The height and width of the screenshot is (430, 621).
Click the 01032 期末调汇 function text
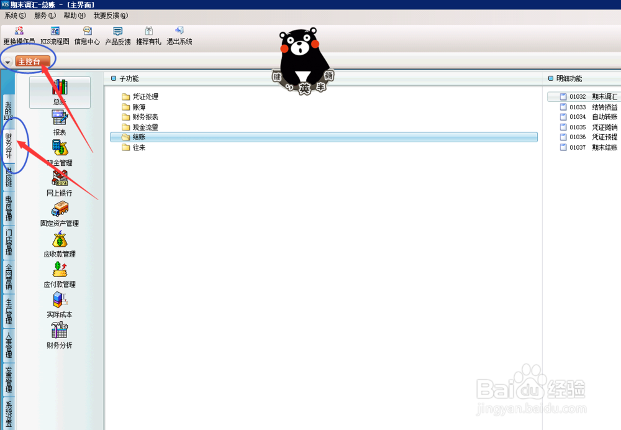pyautogui.click(x=593, y=97)
